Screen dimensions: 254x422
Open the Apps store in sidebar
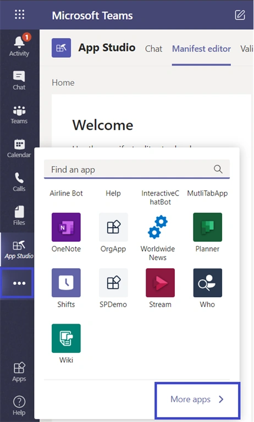pyautogui.click(x=19, y=372)
